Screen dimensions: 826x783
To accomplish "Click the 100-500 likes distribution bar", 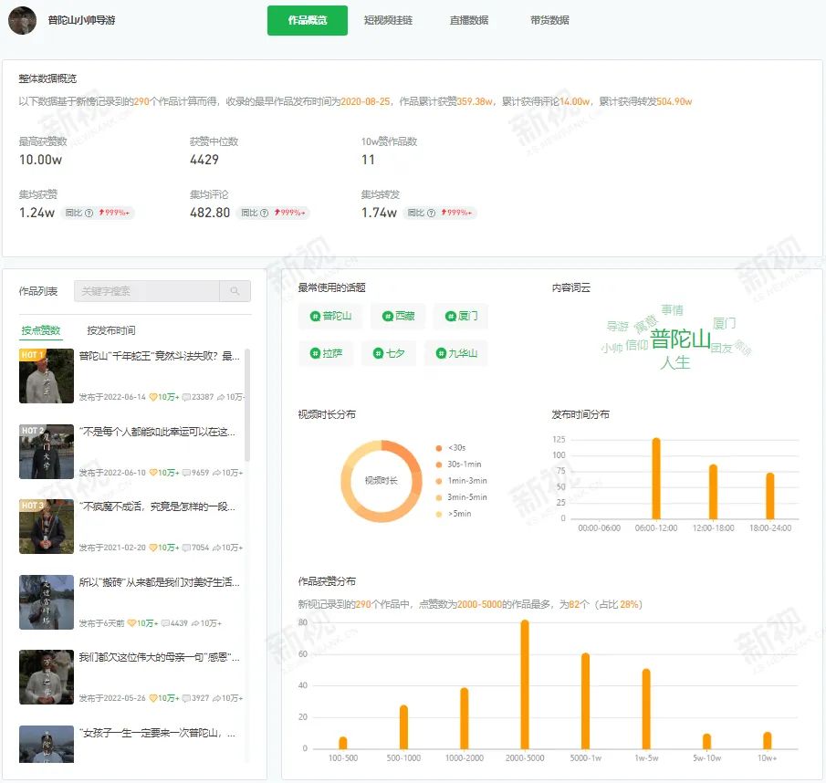I will (x=343, y=743).
